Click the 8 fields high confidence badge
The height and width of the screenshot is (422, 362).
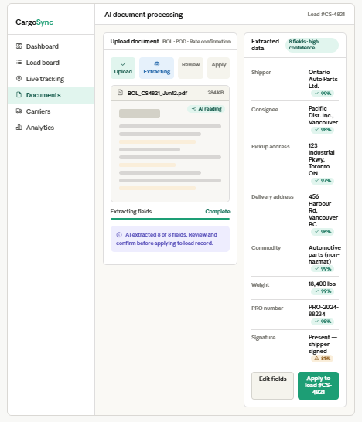coord(312,45)
